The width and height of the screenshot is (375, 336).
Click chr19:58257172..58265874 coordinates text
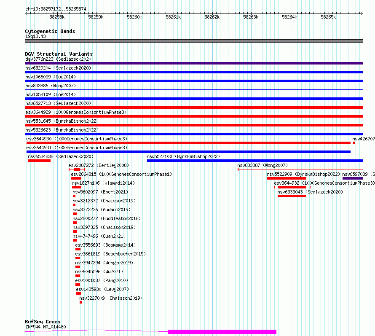tap(56, 9)
